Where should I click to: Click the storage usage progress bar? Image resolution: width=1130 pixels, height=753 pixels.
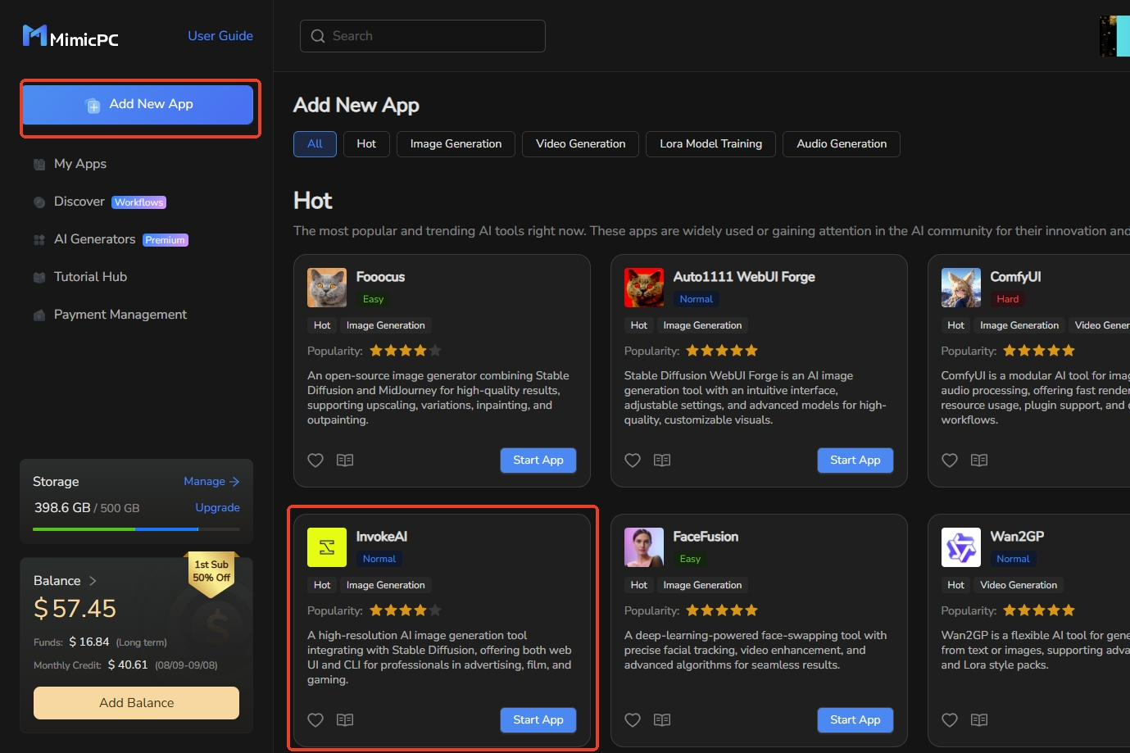point(137,529)
